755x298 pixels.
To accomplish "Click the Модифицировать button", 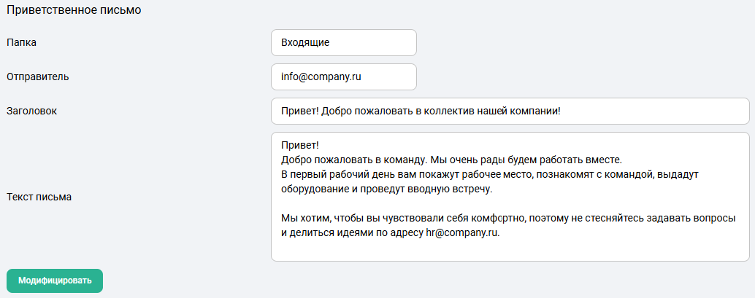I will pos(55,281).
